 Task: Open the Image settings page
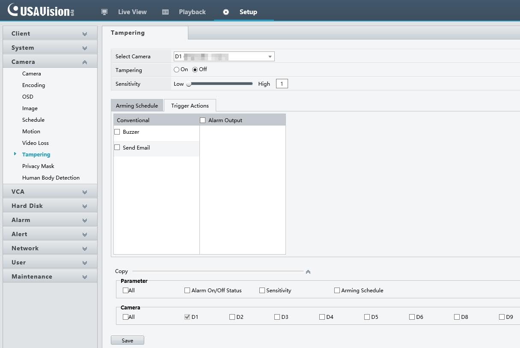(x=30, y=108)
